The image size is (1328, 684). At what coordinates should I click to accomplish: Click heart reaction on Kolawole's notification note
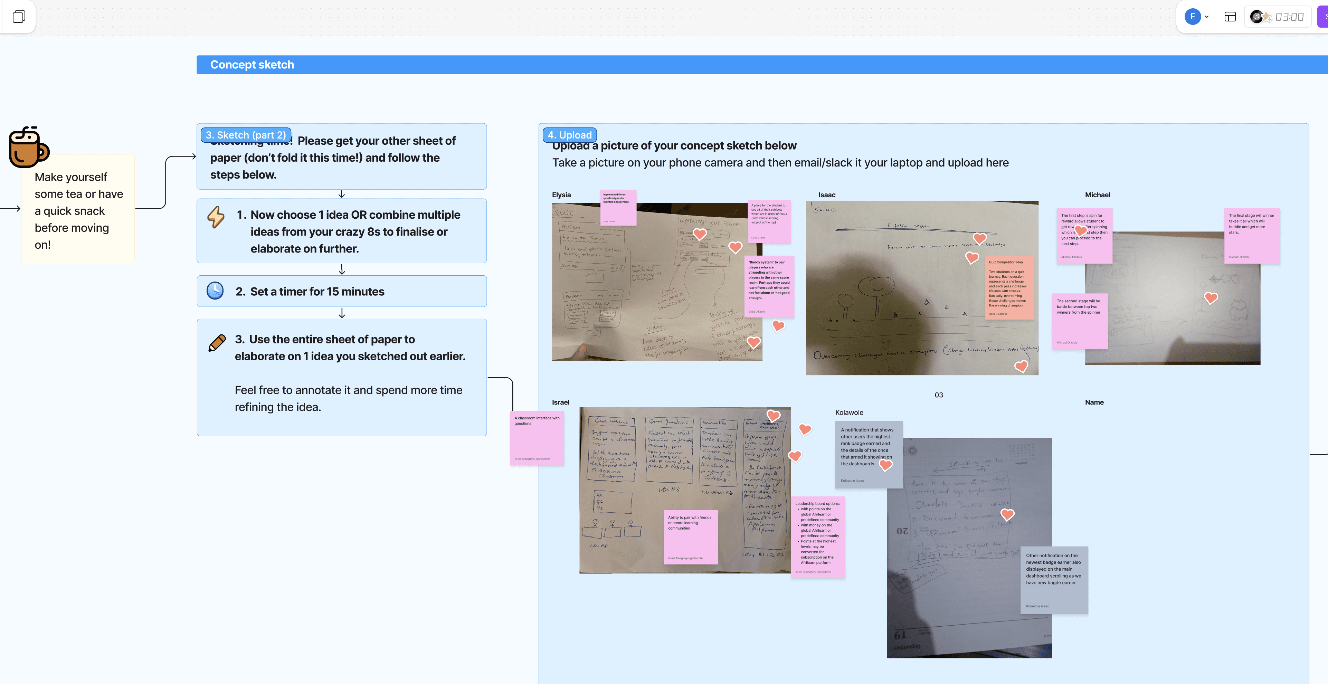click(x=886, y=465)
